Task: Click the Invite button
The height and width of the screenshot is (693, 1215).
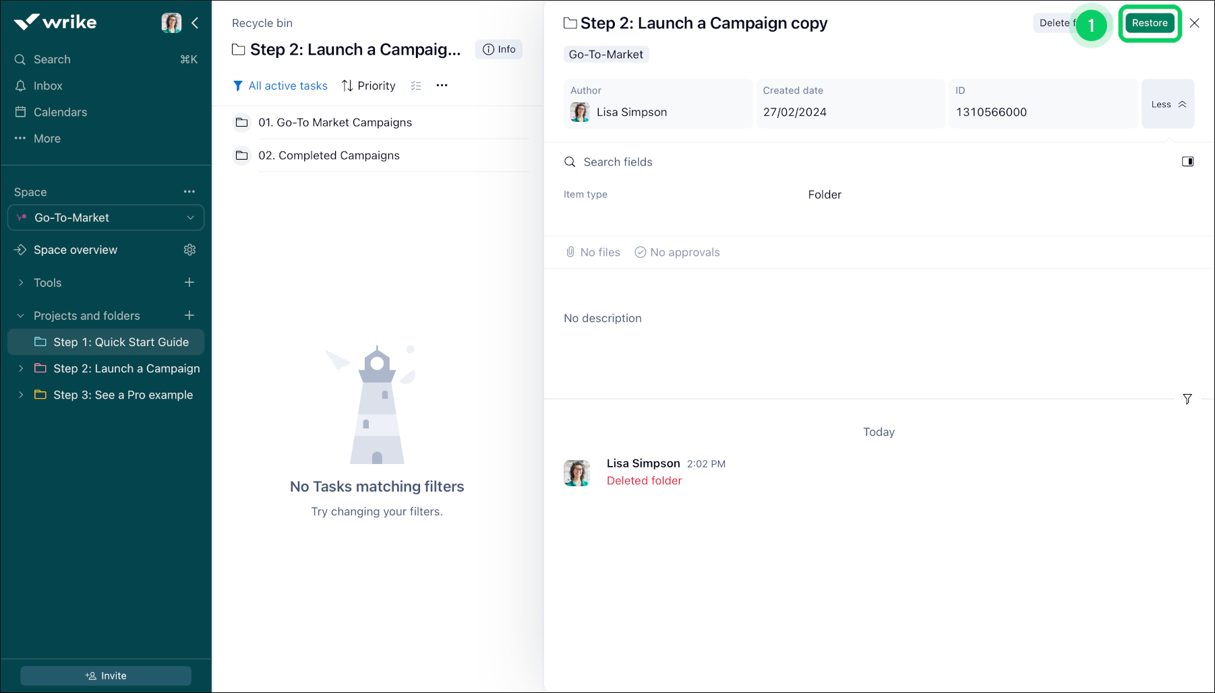Action: click(x=106, y=676)
